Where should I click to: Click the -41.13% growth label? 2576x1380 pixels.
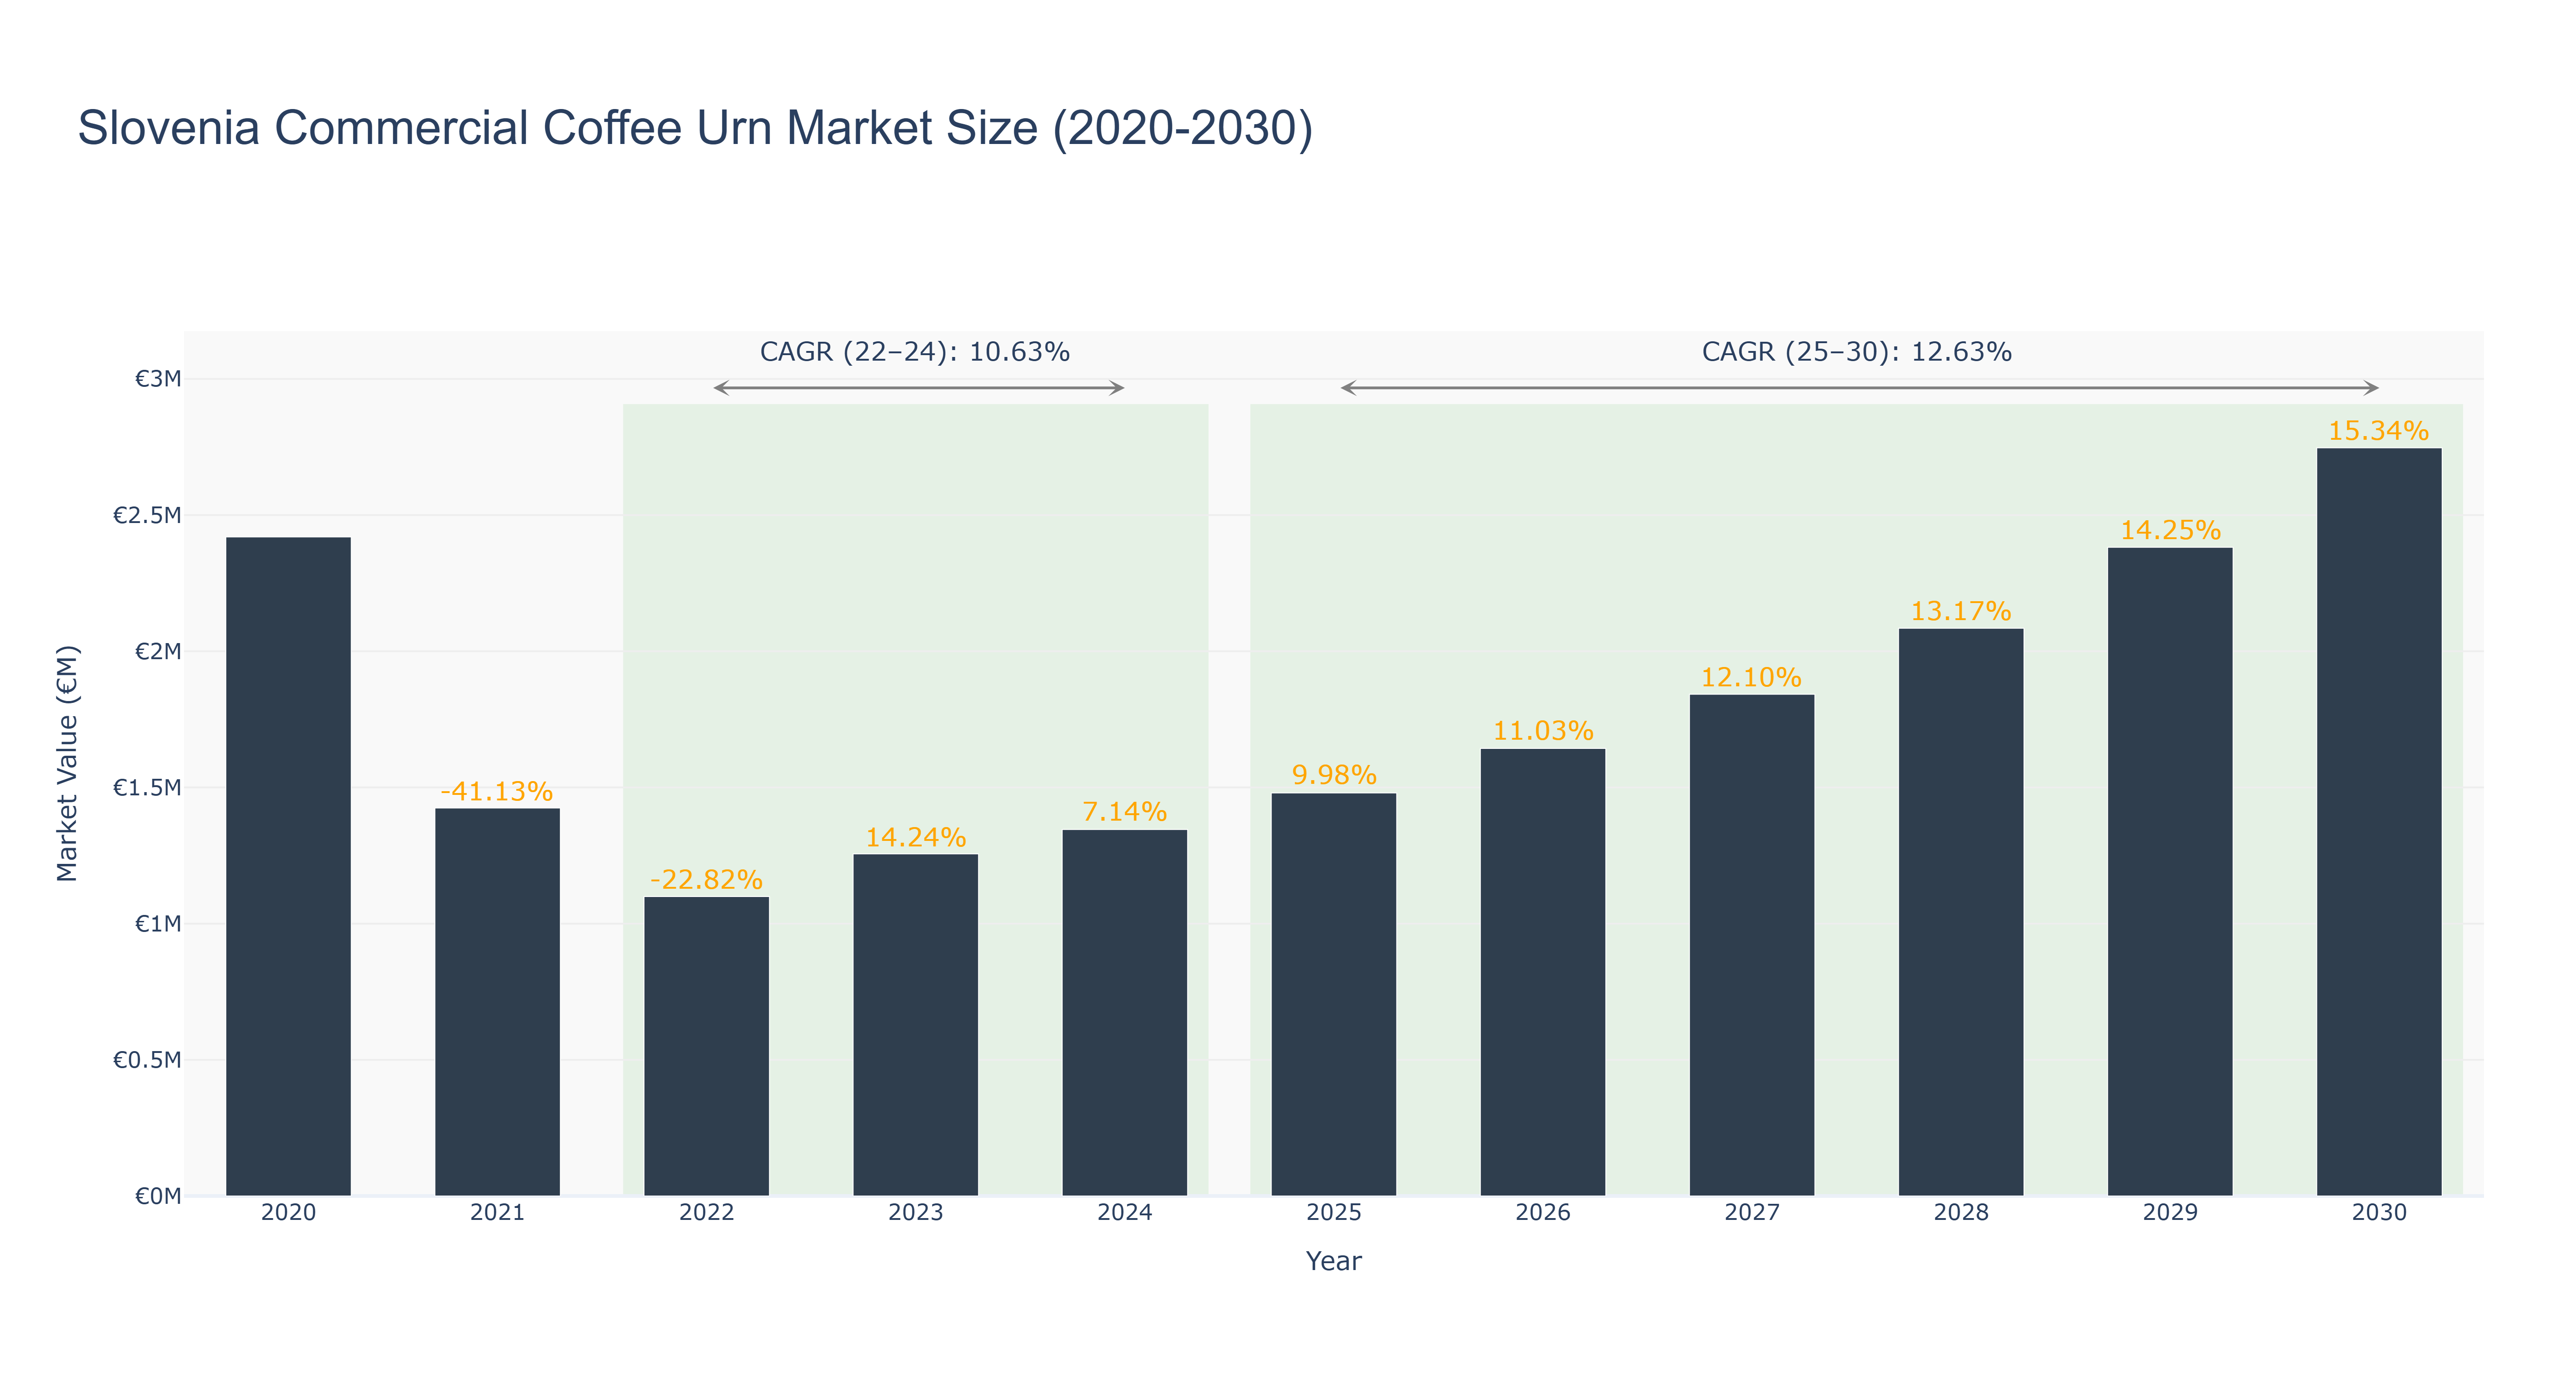tap(497, 791)
